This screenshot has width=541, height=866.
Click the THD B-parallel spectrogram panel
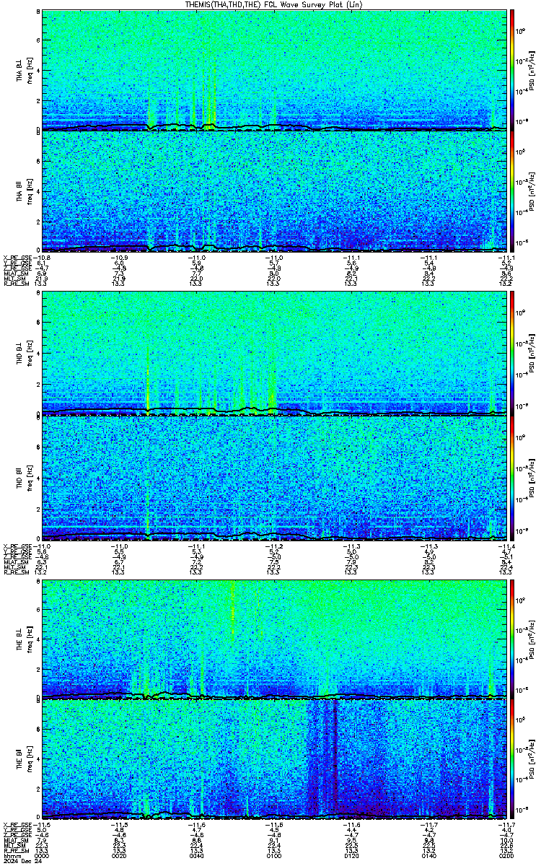click(274, 478)
